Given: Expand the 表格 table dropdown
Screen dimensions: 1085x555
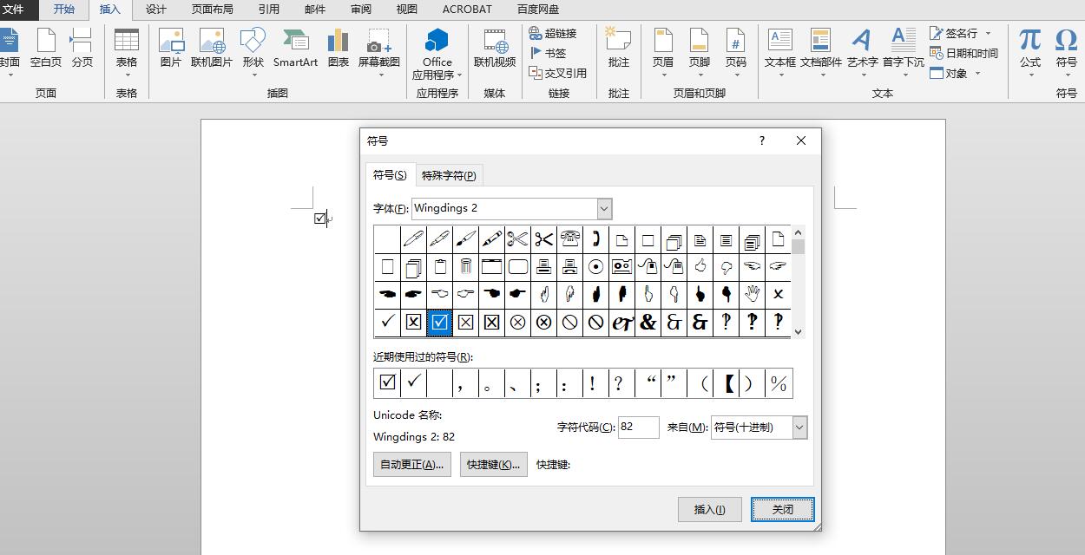Looking at the screenshot, I should click(x=127, y=75).
